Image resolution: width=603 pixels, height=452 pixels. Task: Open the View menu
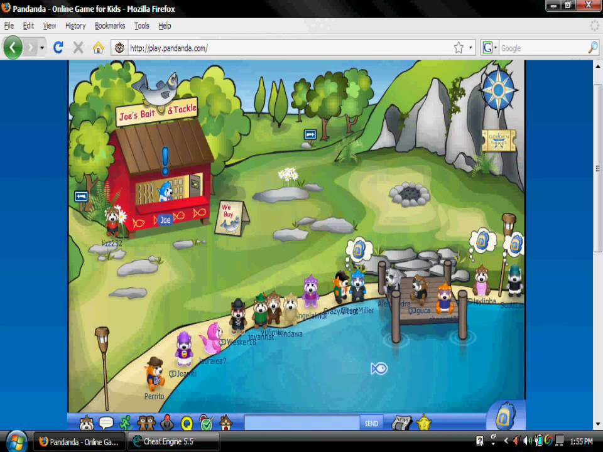tap(49, 26)
